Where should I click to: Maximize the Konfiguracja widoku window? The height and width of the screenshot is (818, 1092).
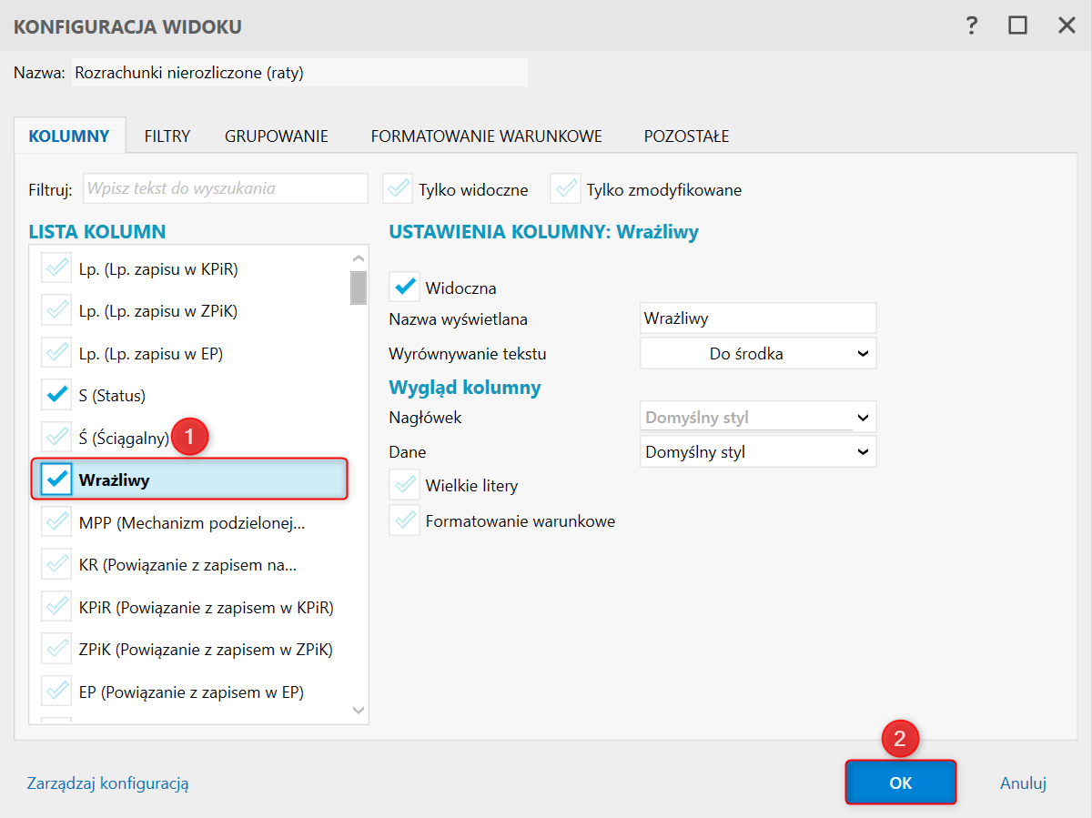[x=1017, y=25]
